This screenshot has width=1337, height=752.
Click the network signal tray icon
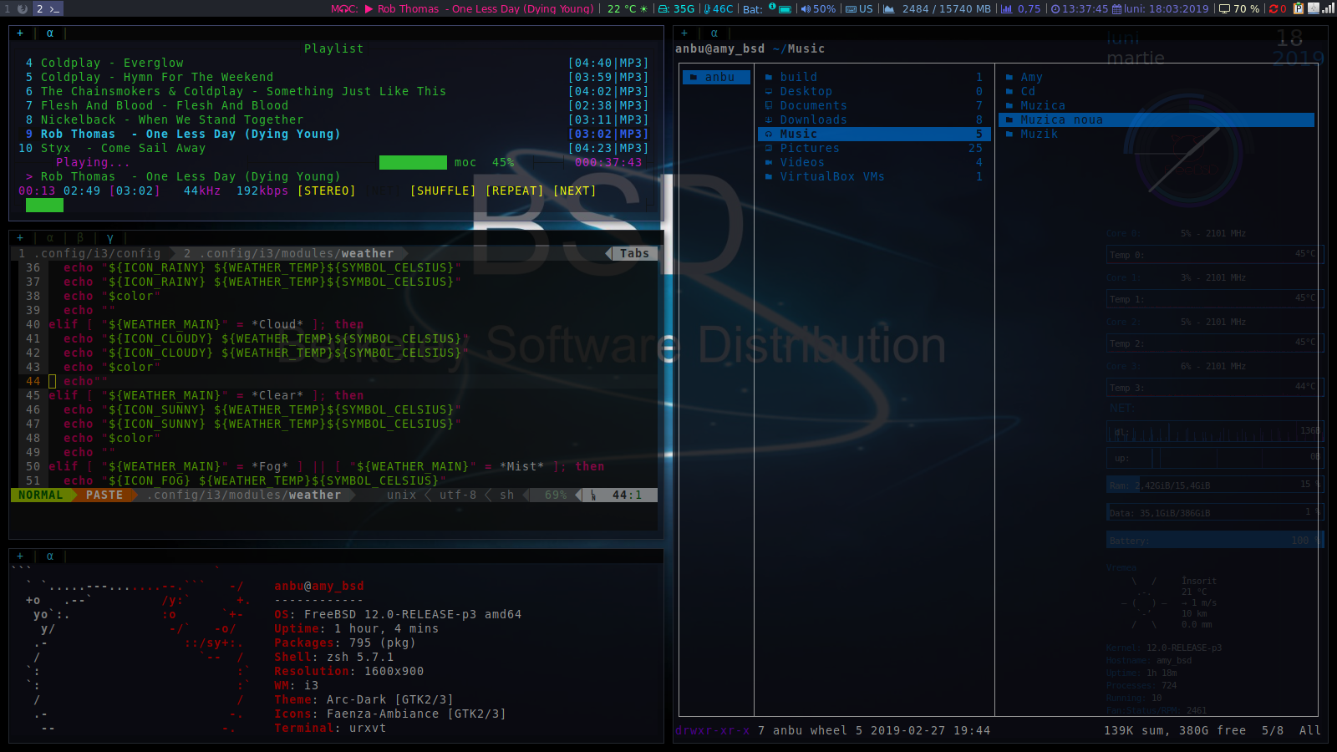(x=1328, y=8)
